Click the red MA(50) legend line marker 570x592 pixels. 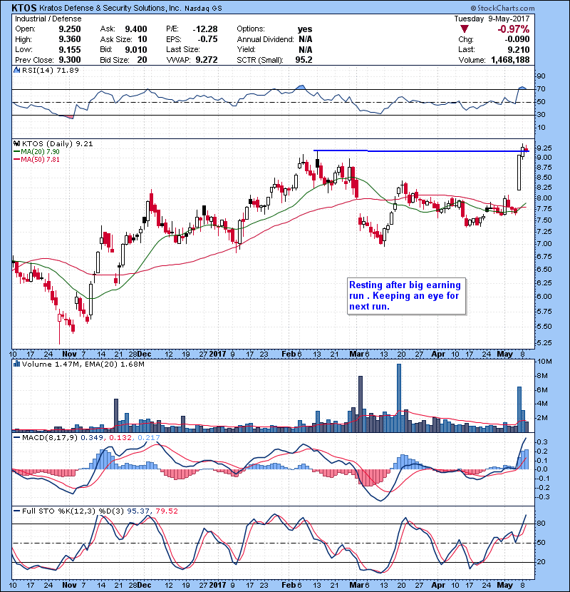(x=17, y=160)
